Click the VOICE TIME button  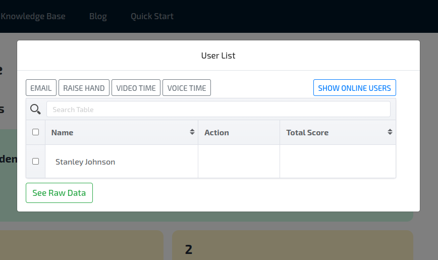tap(187, 88)
